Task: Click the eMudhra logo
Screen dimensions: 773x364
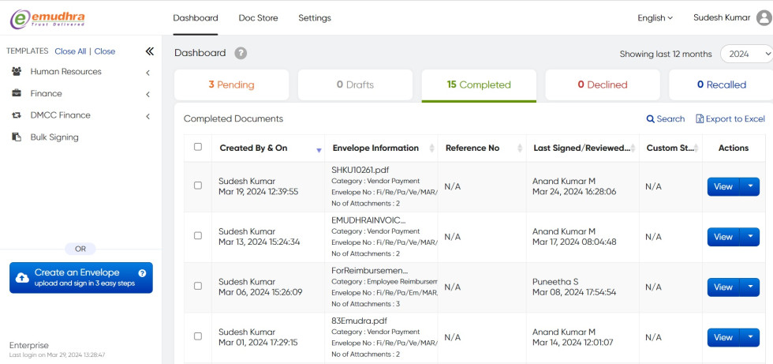Action: [x=47, y=18]
